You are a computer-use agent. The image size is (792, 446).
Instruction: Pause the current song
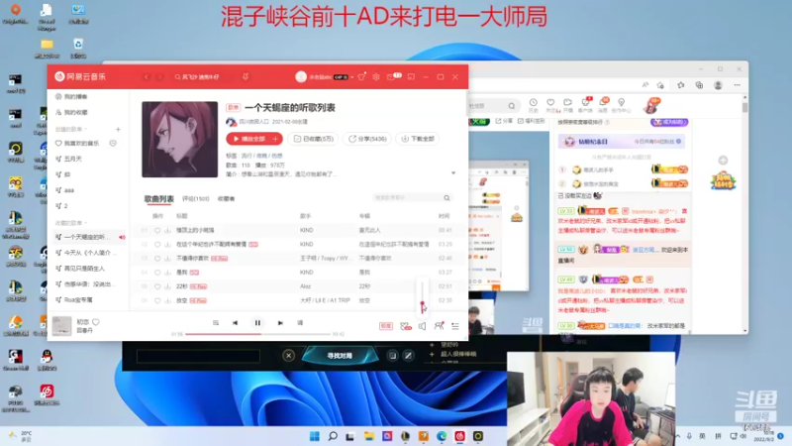click(257, 323)
